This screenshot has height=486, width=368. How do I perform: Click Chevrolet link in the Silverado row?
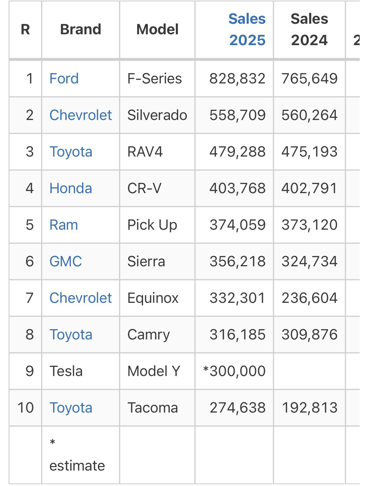[x=81, y=115]
